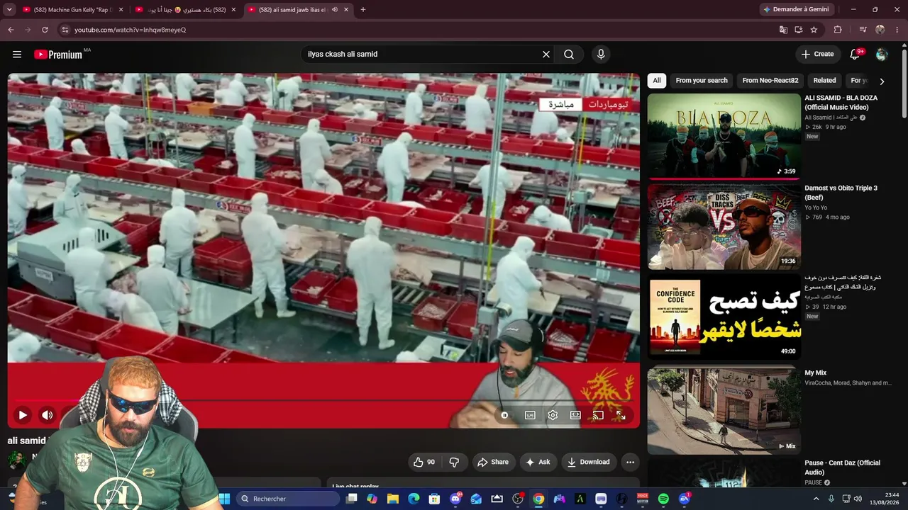The image size is (908, 510).
Task: Cast video with Play on TV
Action: pos(598,415)
